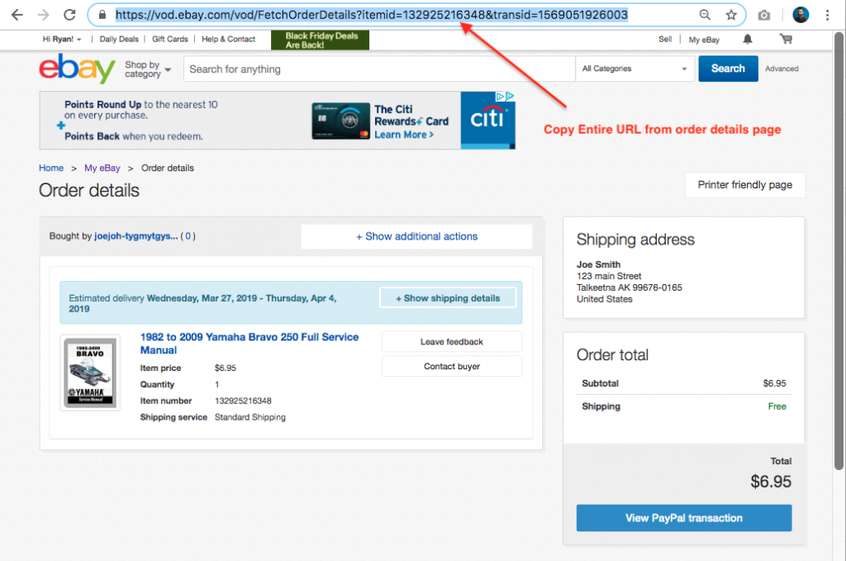Open the All Categories dropdown
Image resolution: width=846 pixels, height=561 pixels.
[635, 69]
